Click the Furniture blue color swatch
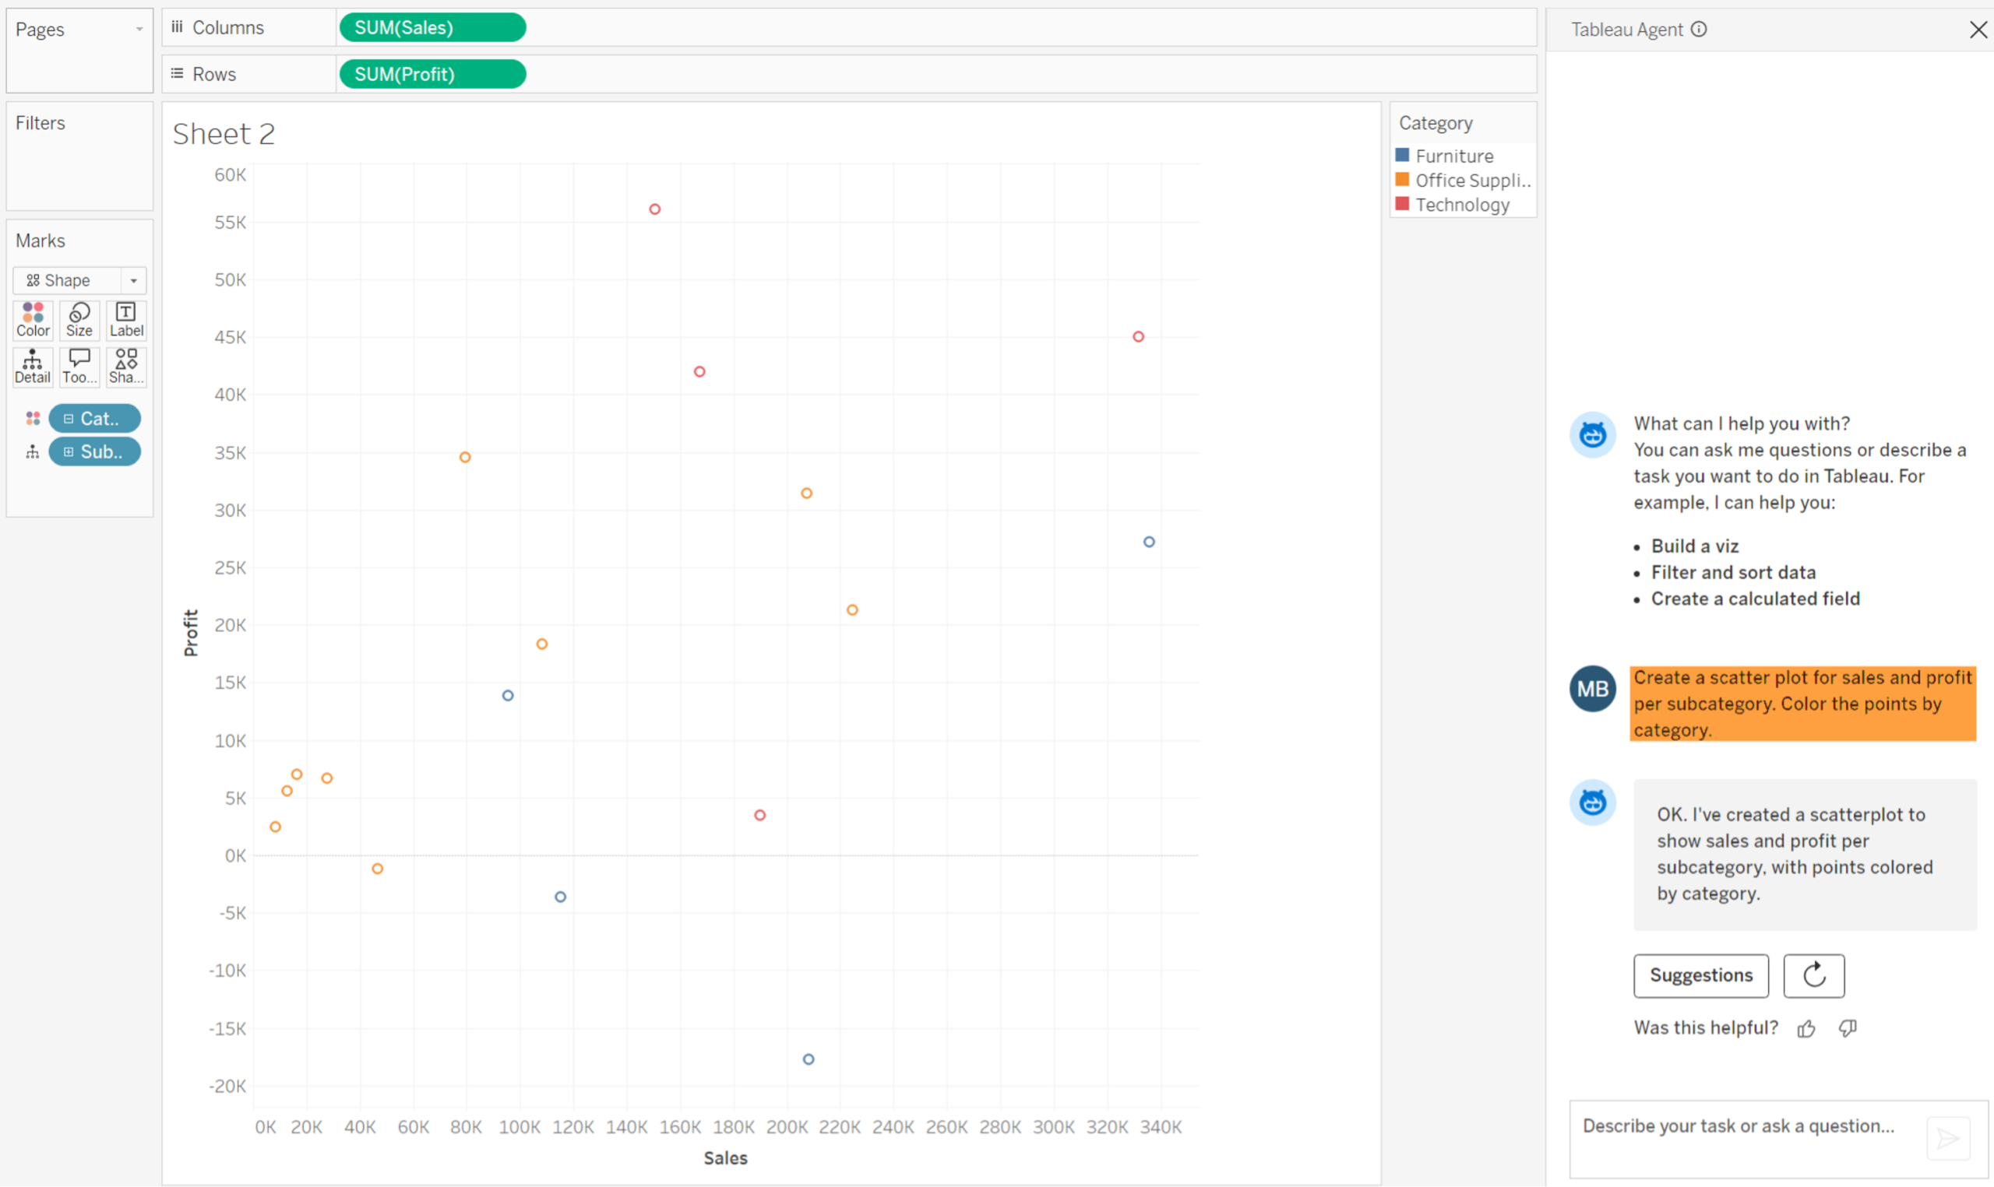This screenshot has height=1187, width=1994. (1402, 155)
